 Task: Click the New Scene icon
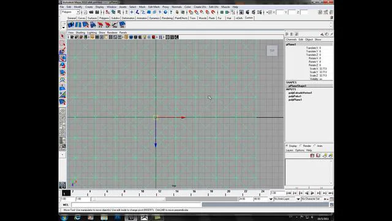[86, 12]
